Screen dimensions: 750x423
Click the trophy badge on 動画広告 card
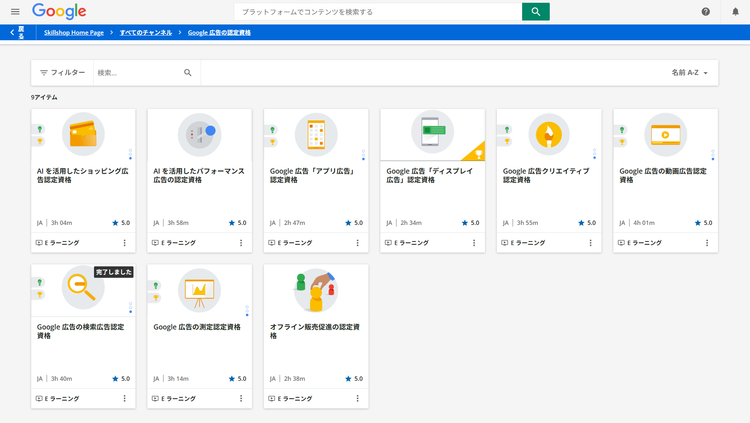622,142
